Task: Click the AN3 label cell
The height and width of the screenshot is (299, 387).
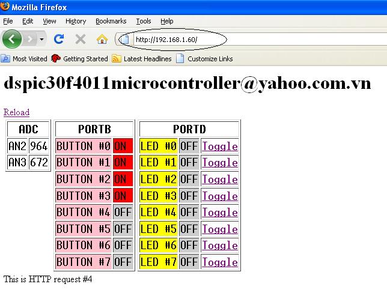Action: pyautogui.click(x=17, y=163)
